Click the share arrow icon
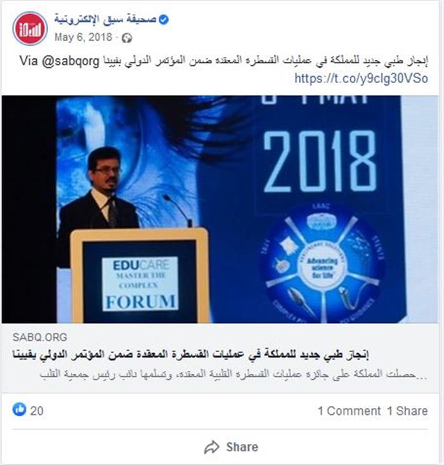 tap(211, 447)
